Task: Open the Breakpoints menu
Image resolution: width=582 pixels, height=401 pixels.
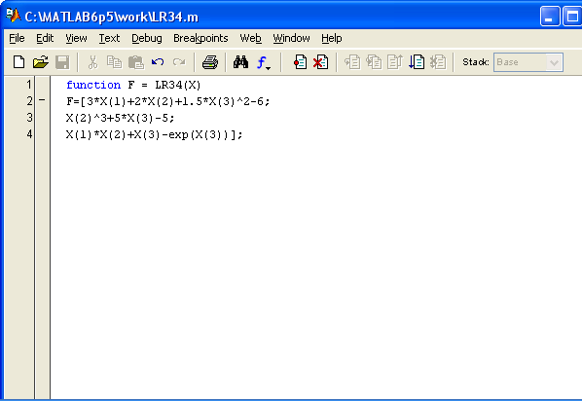Action: point(200,38)
